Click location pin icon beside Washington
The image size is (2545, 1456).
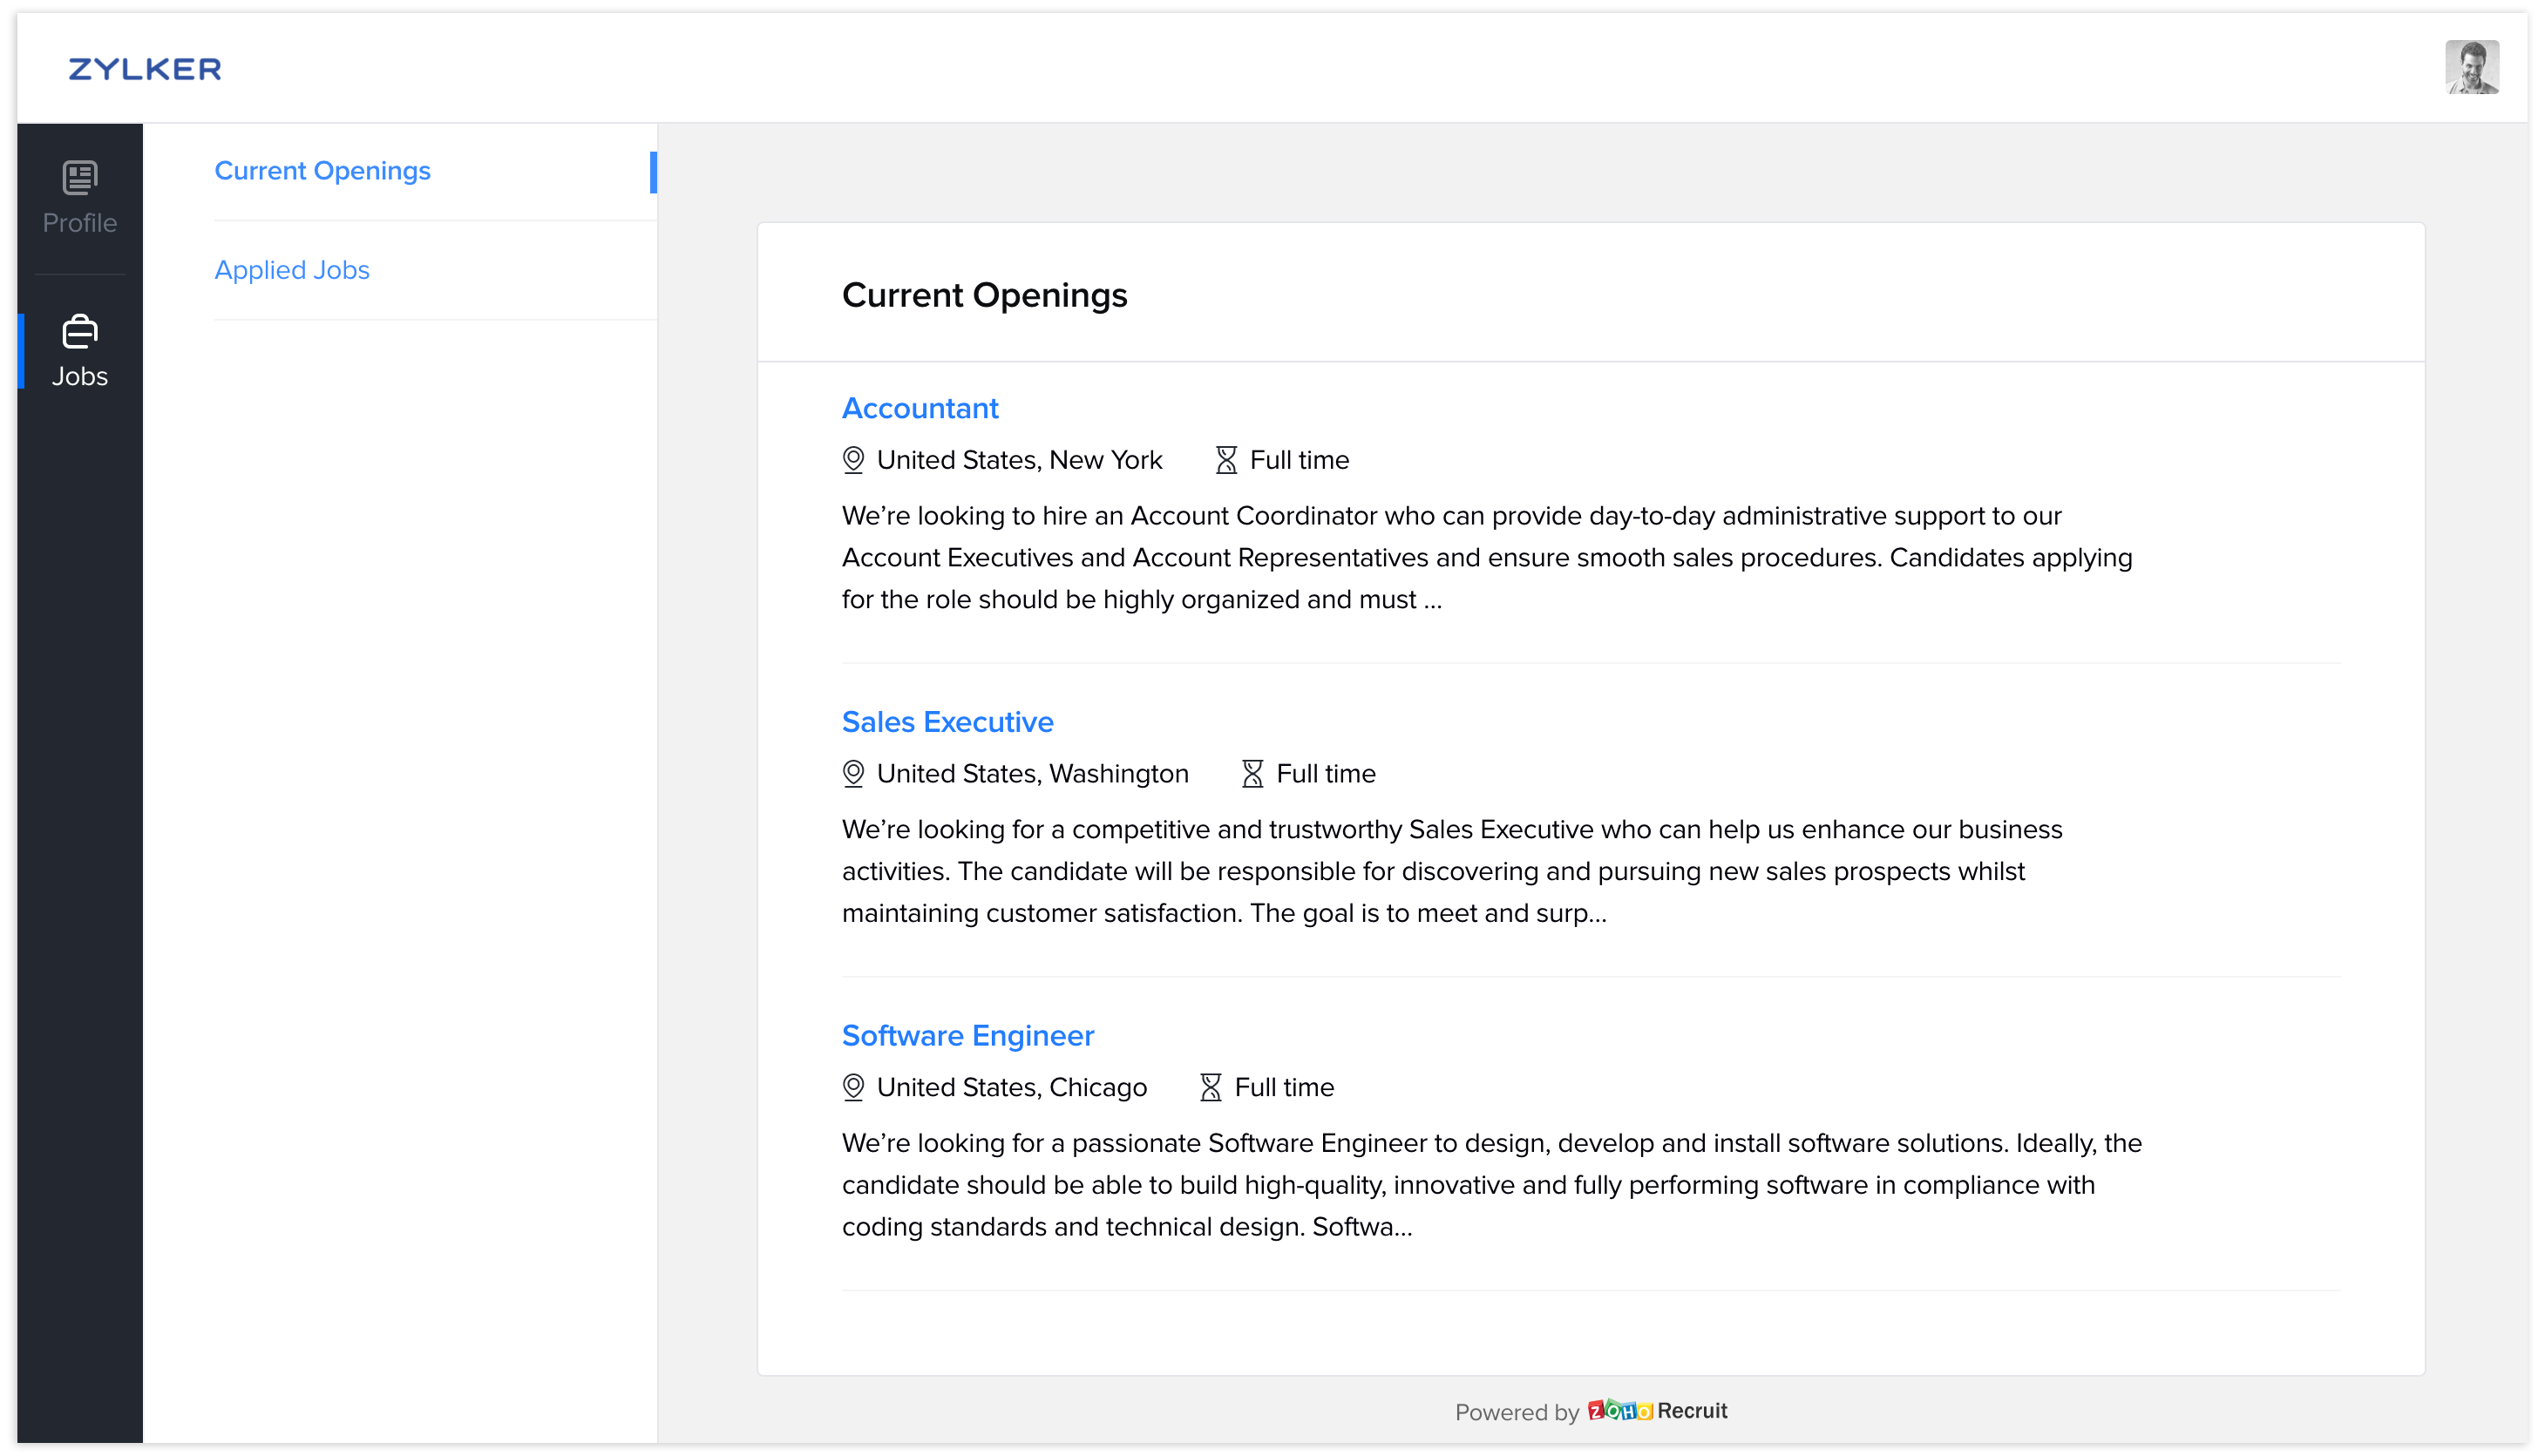click(x=853, y=774)
